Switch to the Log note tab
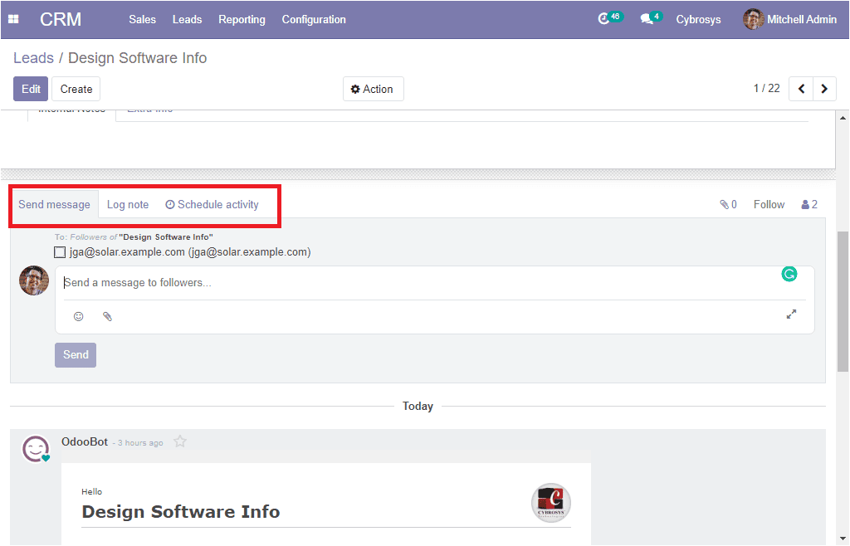Viewport: 850px width, 546px height. 127,204
